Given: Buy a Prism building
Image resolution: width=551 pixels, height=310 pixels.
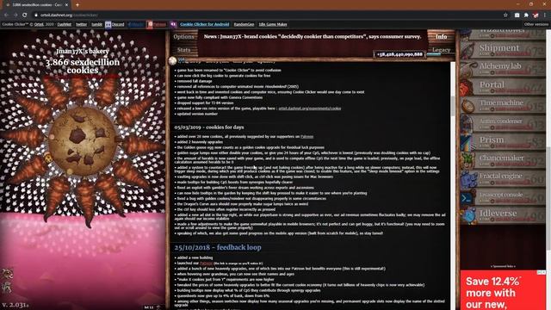Looking at the screenshot, I should point(503,141).
